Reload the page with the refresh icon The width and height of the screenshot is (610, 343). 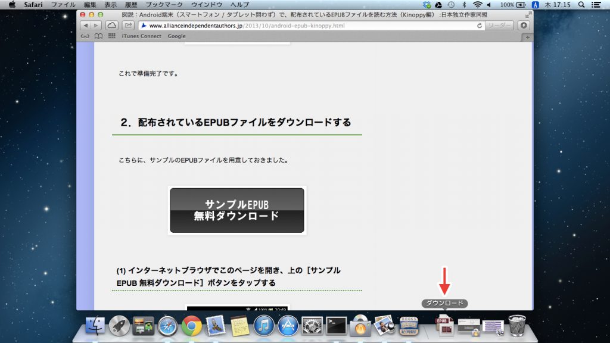[480, 26]
